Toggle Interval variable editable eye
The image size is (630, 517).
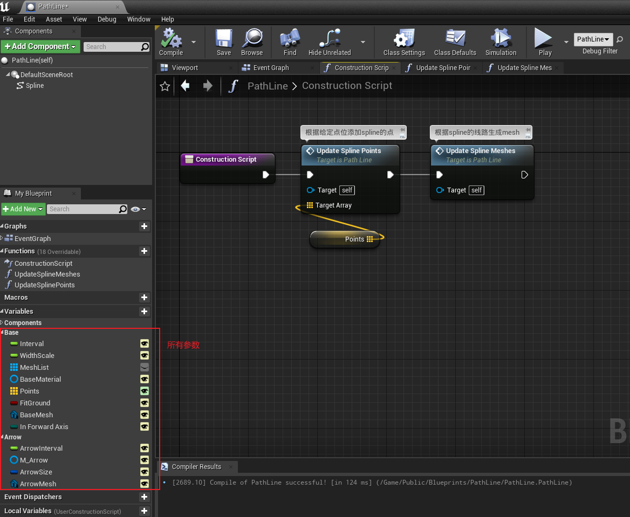coord(144,343)
